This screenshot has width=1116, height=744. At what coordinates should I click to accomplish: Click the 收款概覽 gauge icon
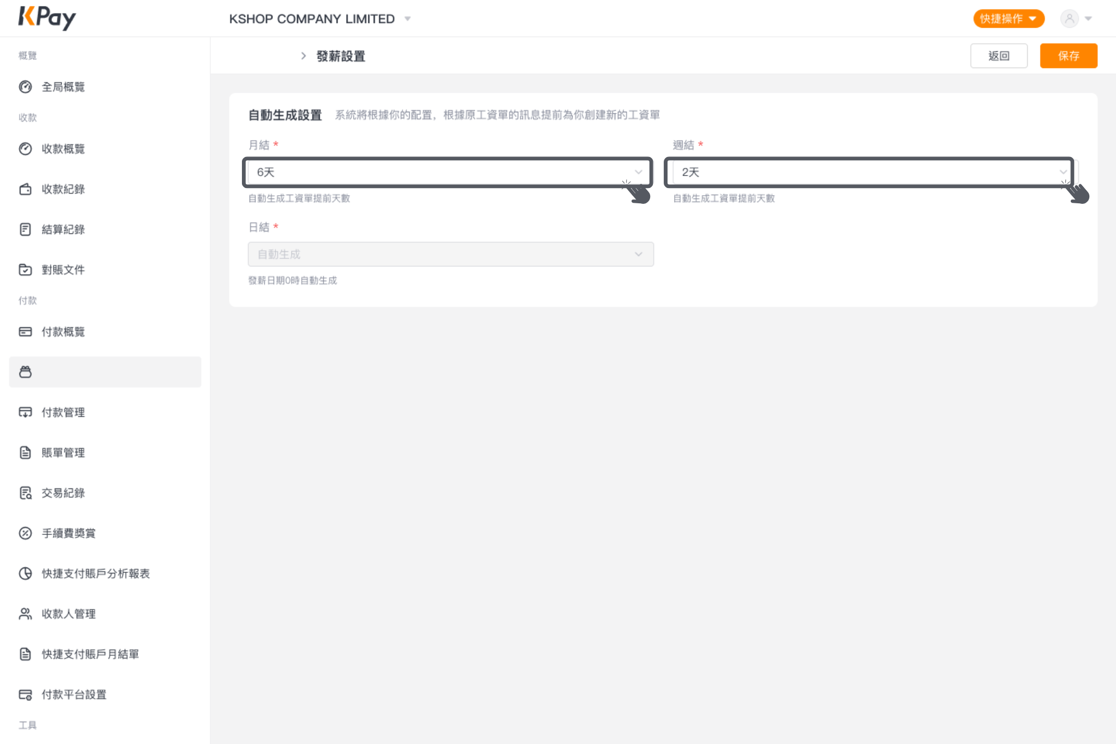25,149
